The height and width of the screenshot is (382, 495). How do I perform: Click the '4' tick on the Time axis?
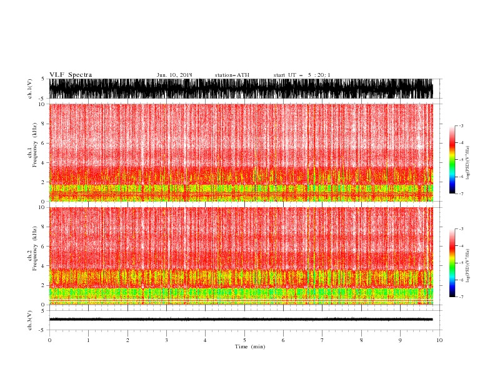pos(205,340)
